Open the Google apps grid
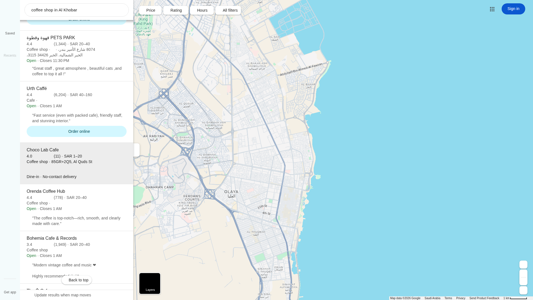This screenshot has width=533, height=300. pos(492,9)
